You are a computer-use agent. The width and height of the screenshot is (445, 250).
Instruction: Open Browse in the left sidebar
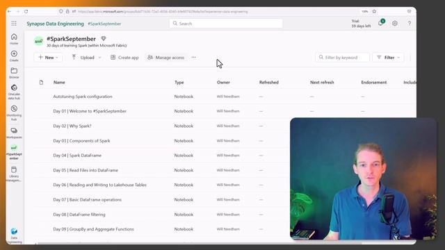click(x=14, y=73)
